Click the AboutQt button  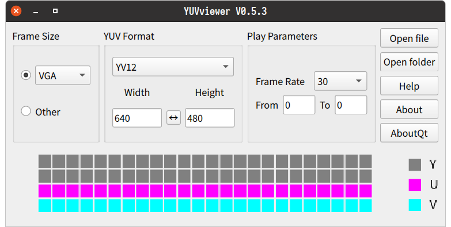[x=409, y=133]
